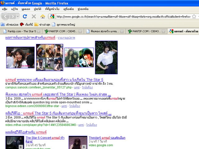The height and width of the screenshot is (149, 199).
Task: Click the URL address field
Action: (124, 16)
